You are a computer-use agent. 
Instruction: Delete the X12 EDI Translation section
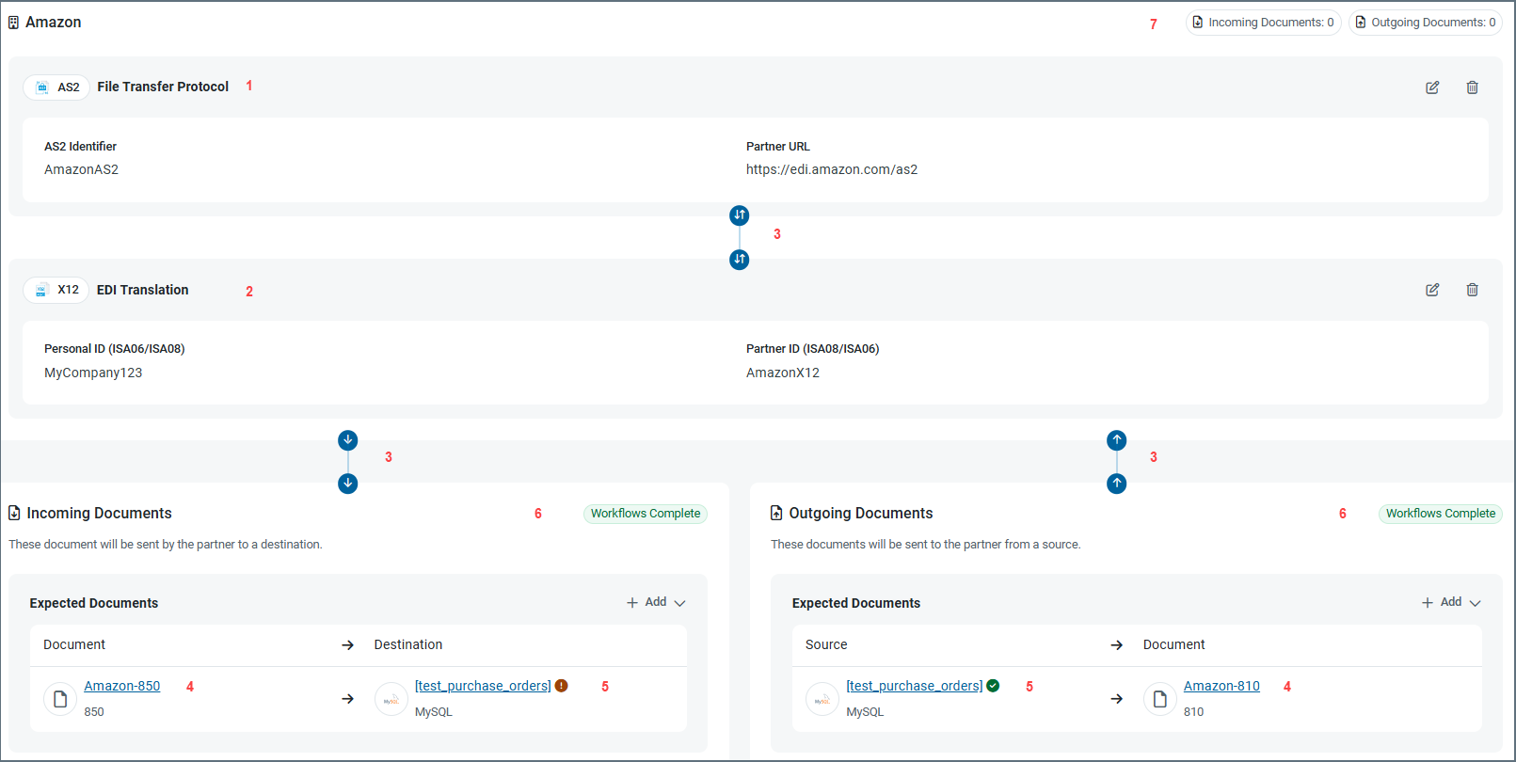point(1472,290)
